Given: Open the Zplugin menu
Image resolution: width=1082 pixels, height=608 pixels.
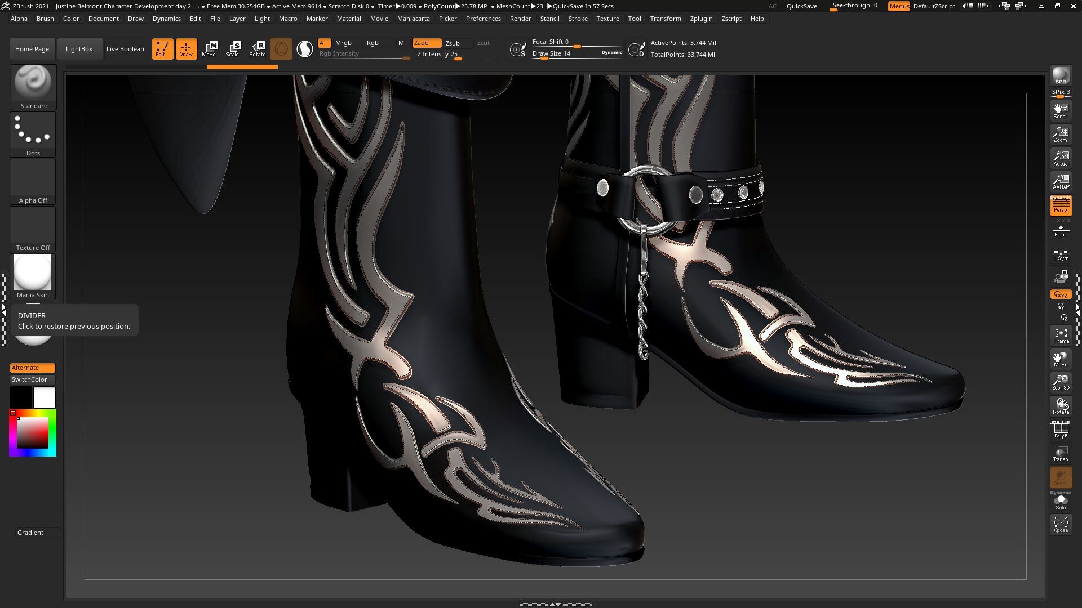Looking at the screenshot, I should (x=701, y=19).
